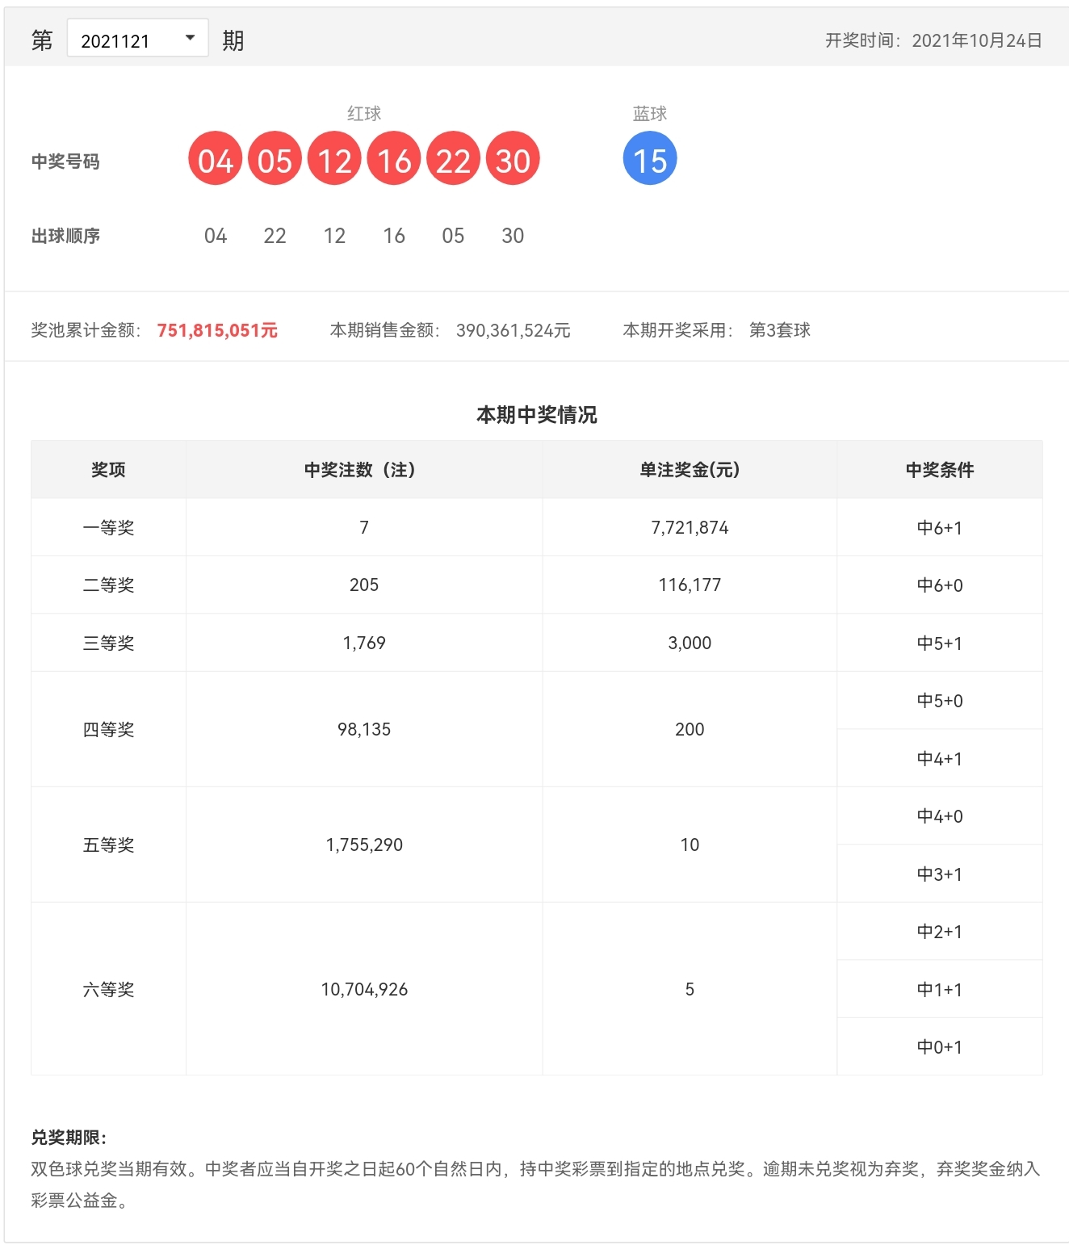Click the 中6+1 winning condition cell
Screen dimensions: 1069x1245
click(940, 527)
